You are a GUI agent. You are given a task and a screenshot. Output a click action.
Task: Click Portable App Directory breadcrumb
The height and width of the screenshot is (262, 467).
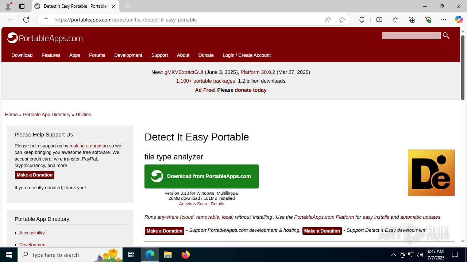click(x=47, y=114)
